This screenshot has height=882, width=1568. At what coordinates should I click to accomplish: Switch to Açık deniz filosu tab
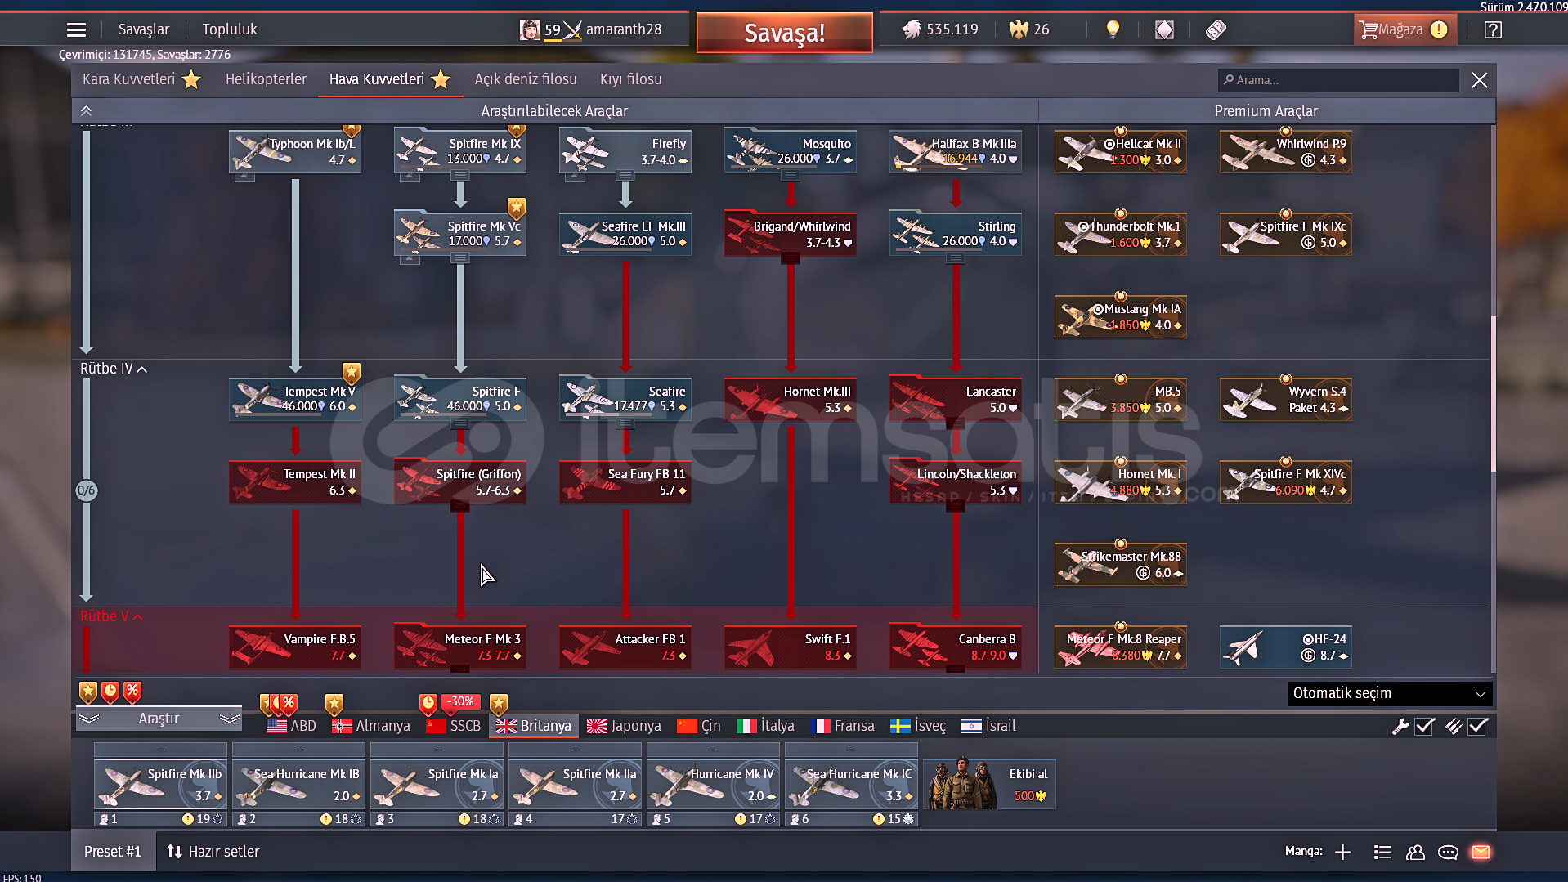click(526, 79)
